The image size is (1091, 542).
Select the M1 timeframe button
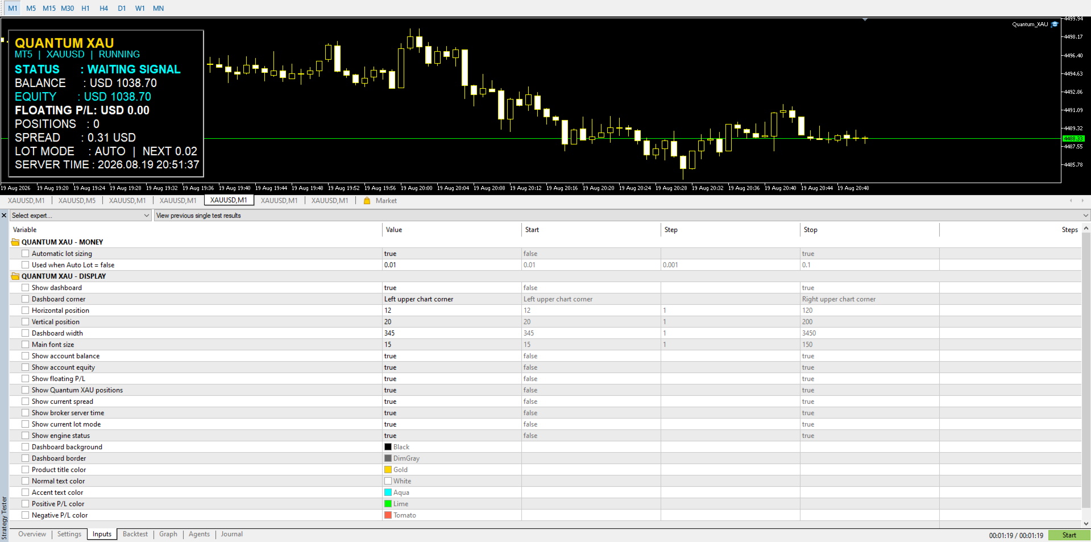[x=13, y=8]
